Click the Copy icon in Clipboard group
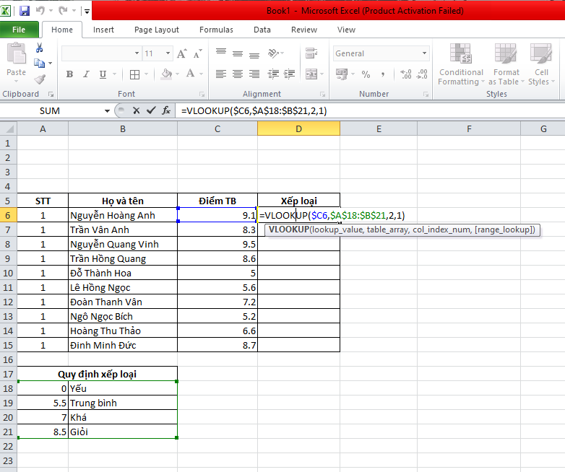 [39, 64]
